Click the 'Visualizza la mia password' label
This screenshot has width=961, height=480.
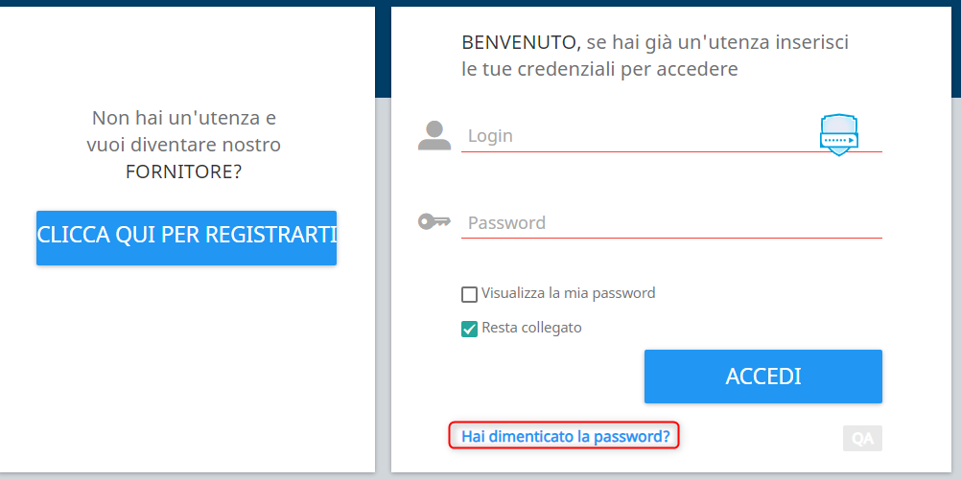click(569, 293)
